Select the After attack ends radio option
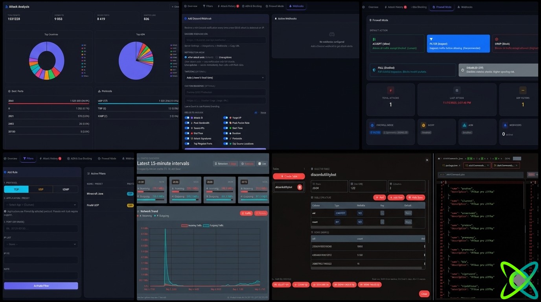The height and width of the screenshot is (302, 541). [x=186, y=57]
